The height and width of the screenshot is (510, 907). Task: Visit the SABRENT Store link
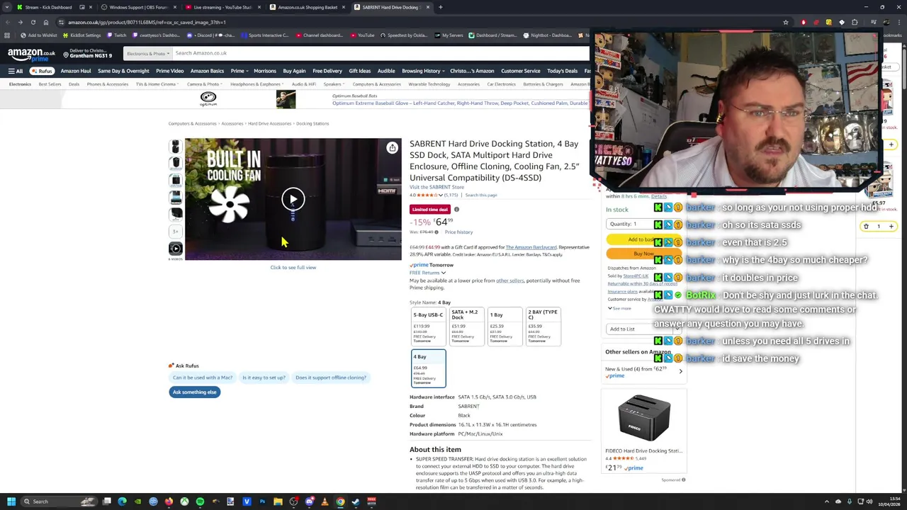click(436, 187)
